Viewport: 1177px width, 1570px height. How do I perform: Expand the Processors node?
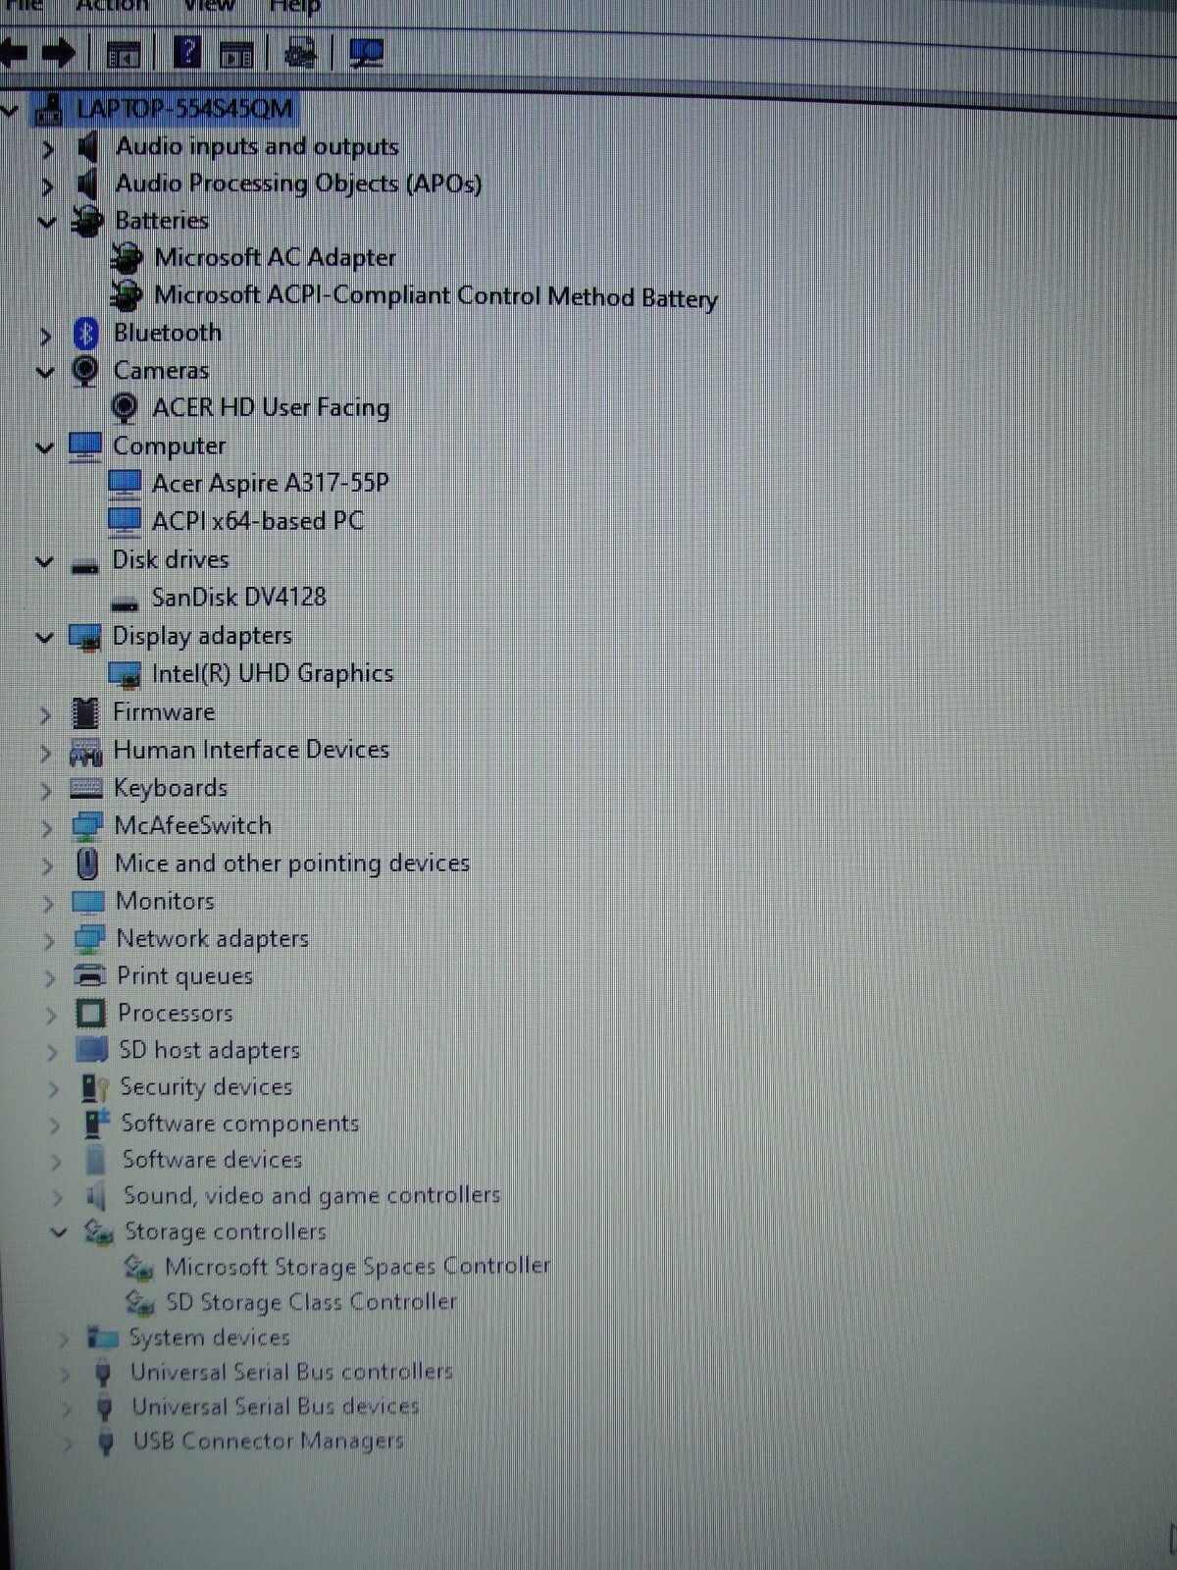(x=50, y=1015)
